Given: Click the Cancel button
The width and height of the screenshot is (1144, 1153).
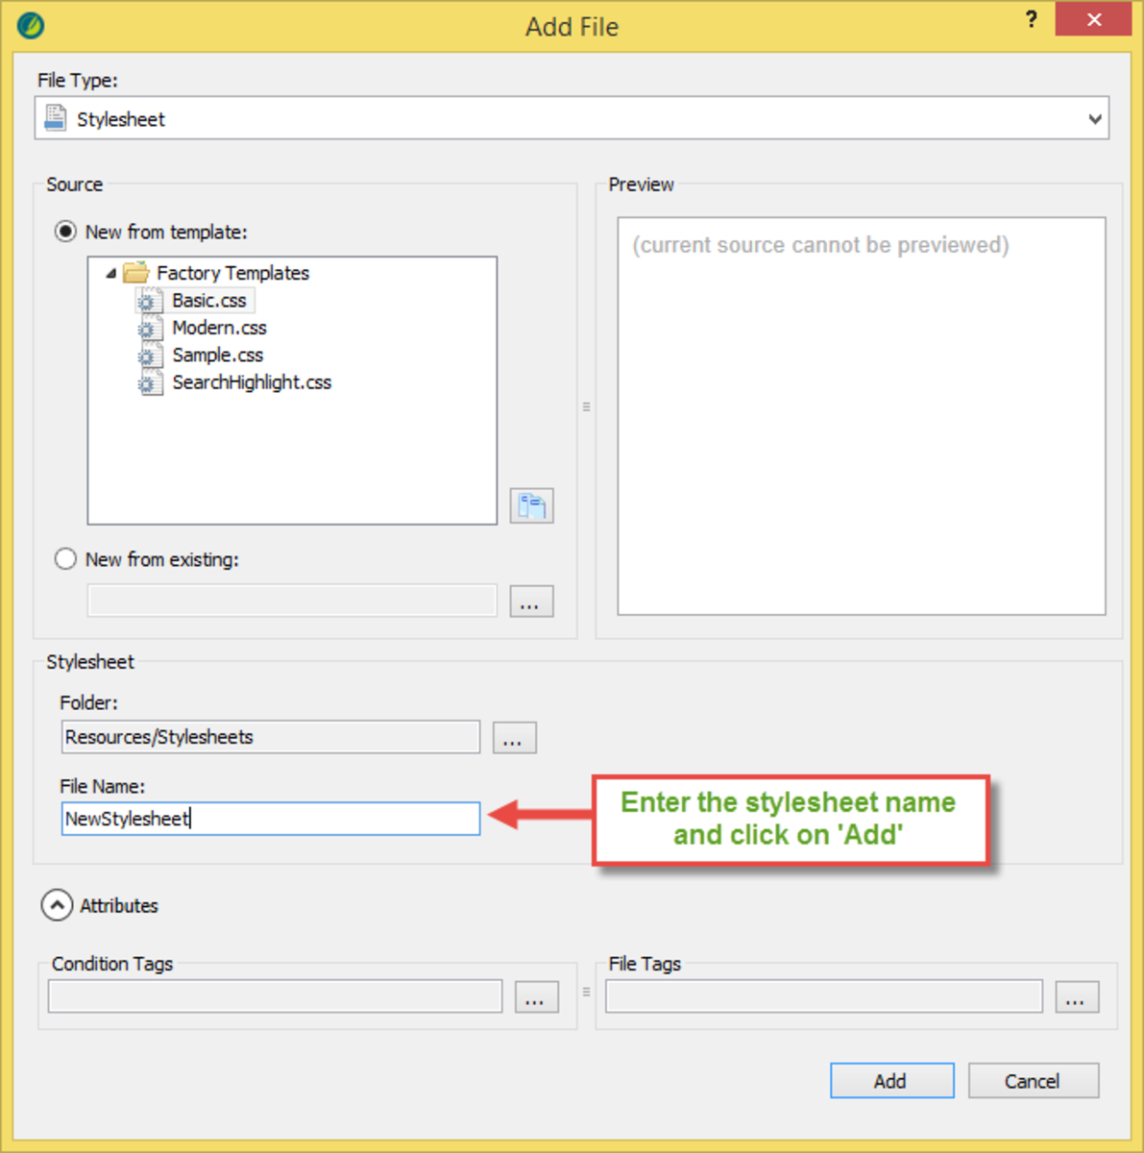Looking at the screenshot, I should click(x=1033, y=1080).
